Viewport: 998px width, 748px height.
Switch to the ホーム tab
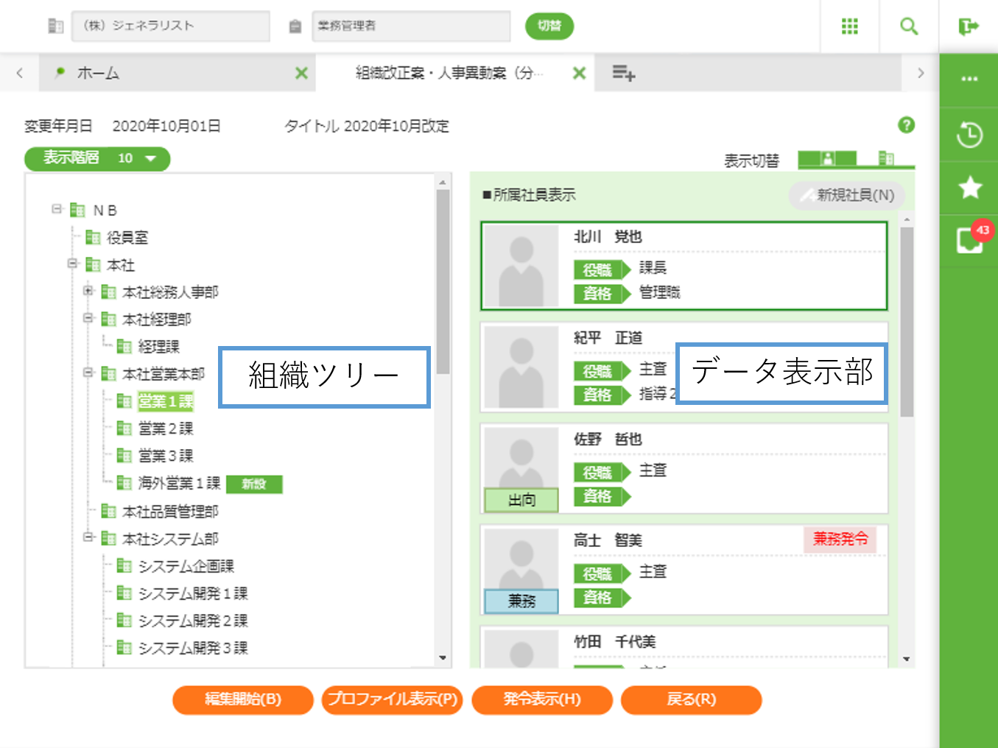point(98,73)
